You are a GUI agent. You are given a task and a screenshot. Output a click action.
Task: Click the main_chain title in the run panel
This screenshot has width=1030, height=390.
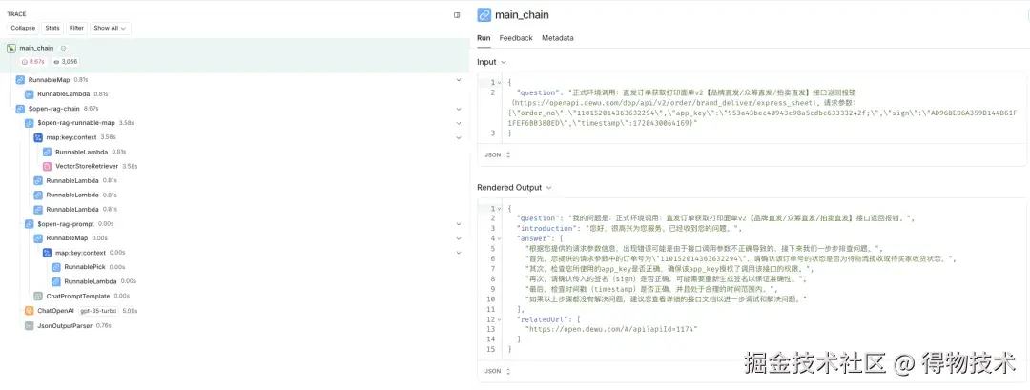pyautogui.click(x=522, y=15)
